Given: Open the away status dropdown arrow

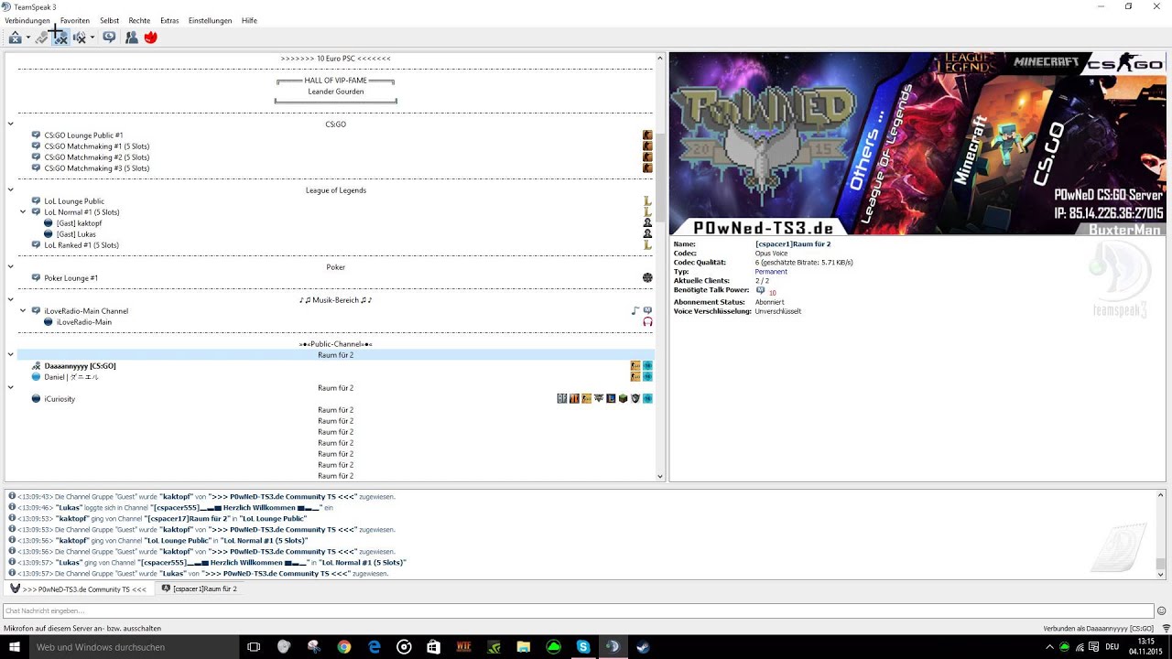Looking at the screenshot, I should [28, 38].
